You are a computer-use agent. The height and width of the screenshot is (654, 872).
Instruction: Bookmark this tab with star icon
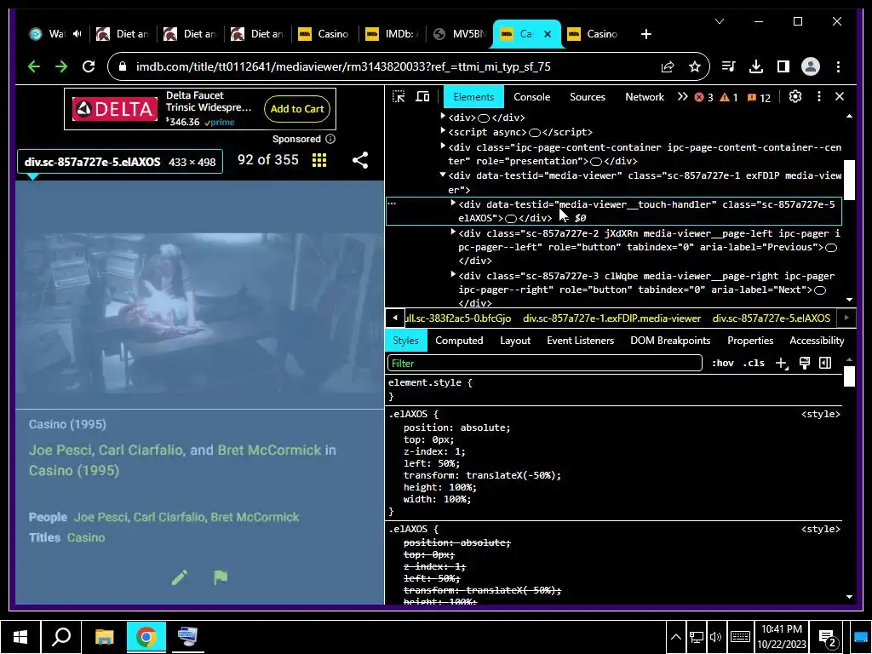point(695,66)
